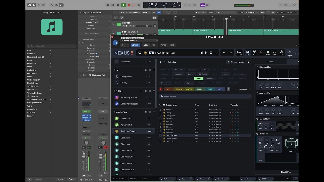
Task: Open the Arena reverb type dropdown
Action: click(292, 152)
